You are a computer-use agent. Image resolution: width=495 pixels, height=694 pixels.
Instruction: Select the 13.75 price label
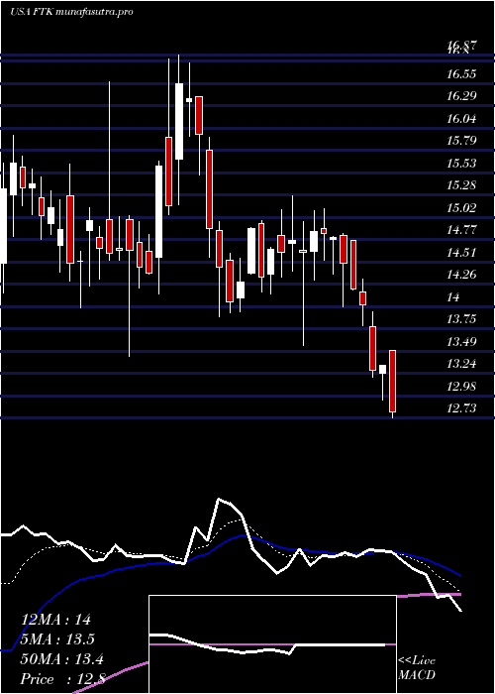461,319
